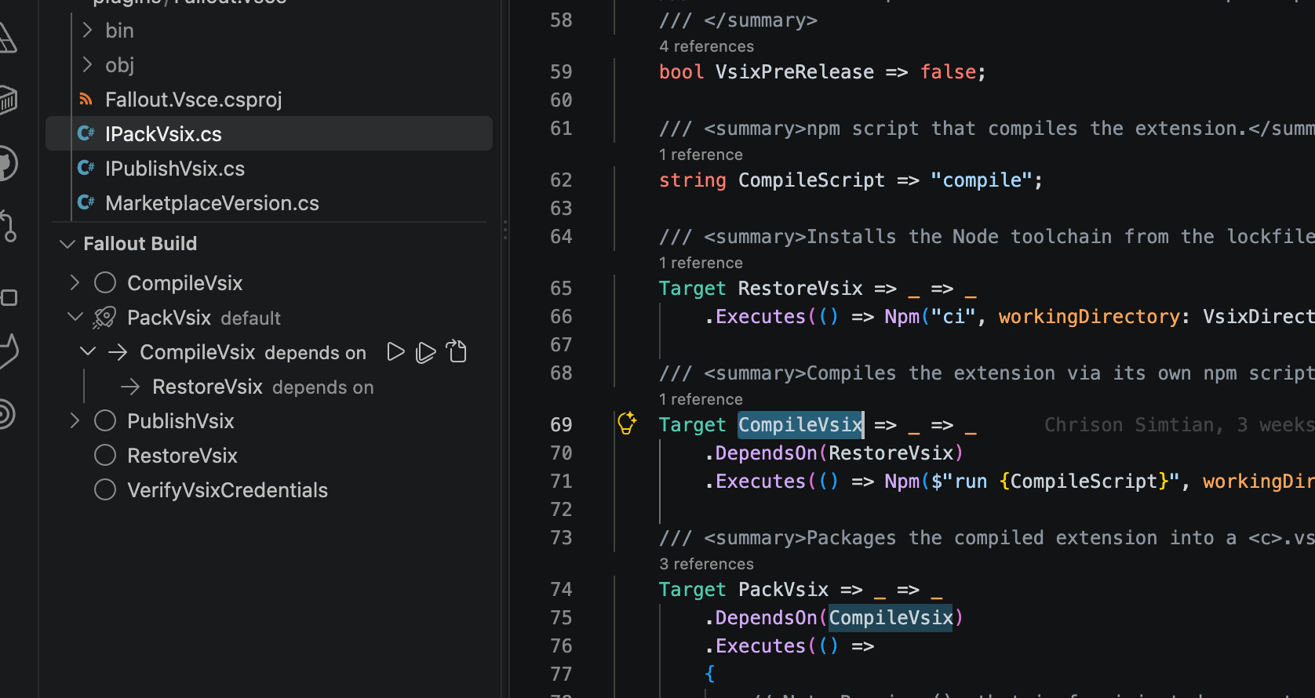Open the GitHub view in activity bar
The width and height of the screenshot is (1315, 698).
pyautogui.click(x=6, y=163)
